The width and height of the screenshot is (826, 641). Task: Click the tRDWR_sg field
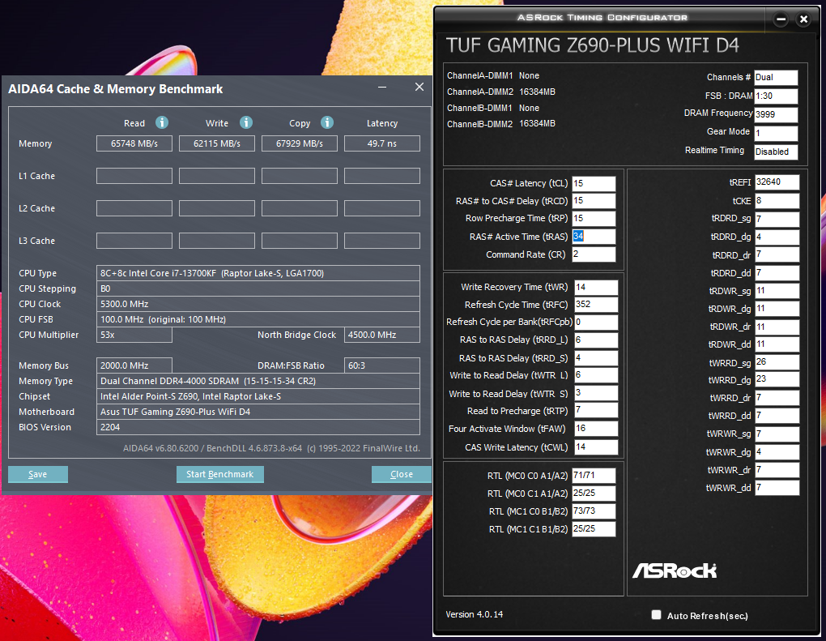pos(777,291)
